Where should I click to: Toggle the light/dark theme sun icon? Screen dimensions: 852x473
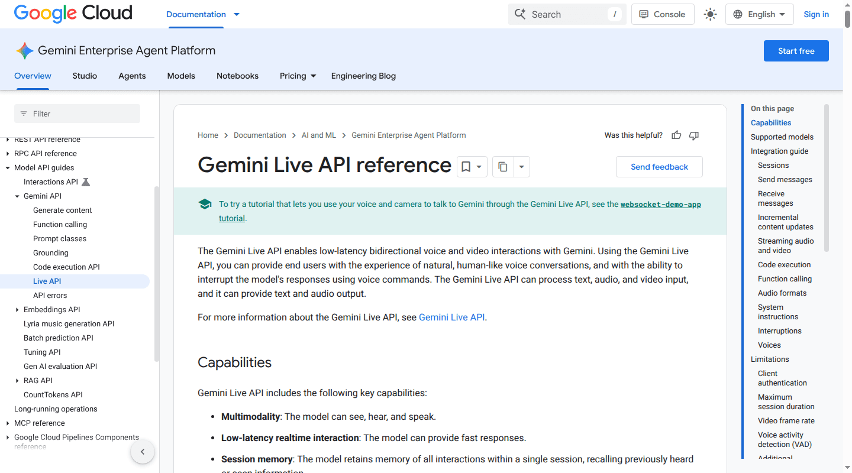(710, 14)
